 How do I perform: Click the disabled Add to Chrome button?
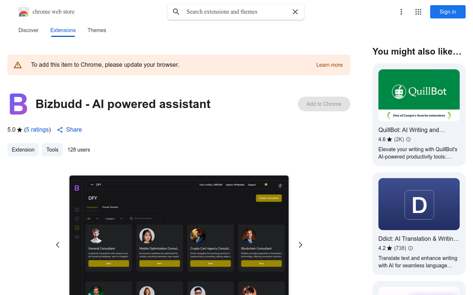pos(324,104)
